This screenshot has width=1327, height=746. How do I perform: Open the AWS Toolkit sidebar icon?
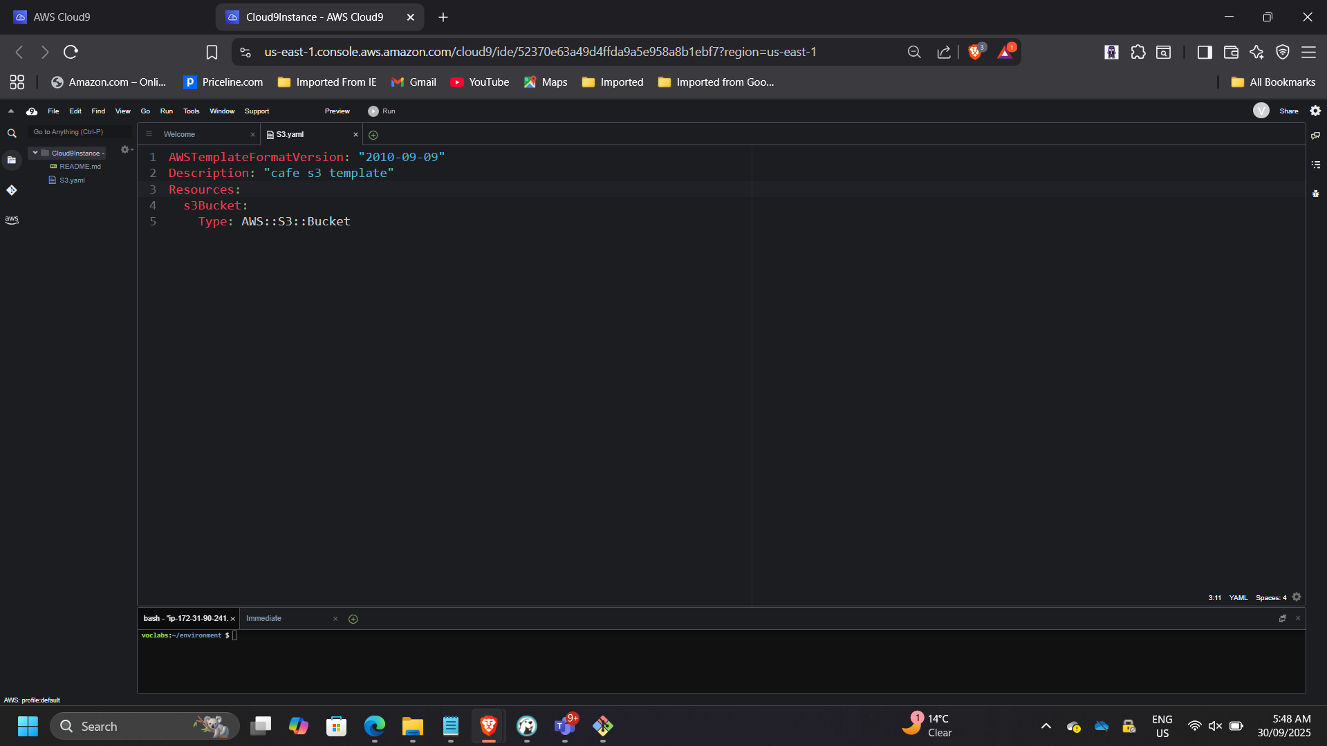pyautogui.click(x=12, y=220)
